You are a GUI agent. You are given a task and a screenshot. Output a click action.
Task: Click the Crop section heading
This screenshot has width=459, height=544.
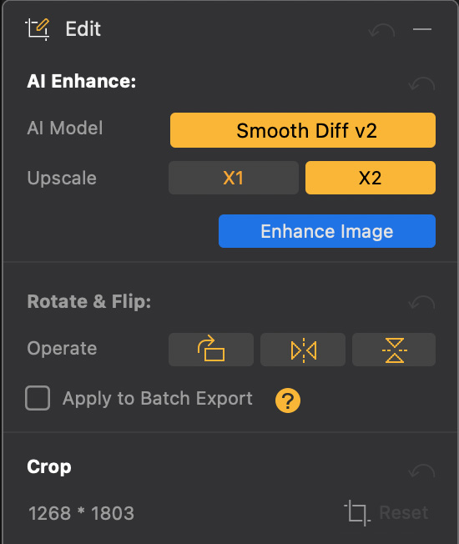pyautogui.click(x=49, y=467)
